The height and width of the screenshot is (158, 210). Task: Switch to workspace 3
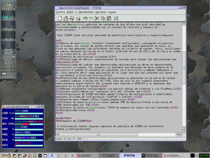click(x=65, y=156)
